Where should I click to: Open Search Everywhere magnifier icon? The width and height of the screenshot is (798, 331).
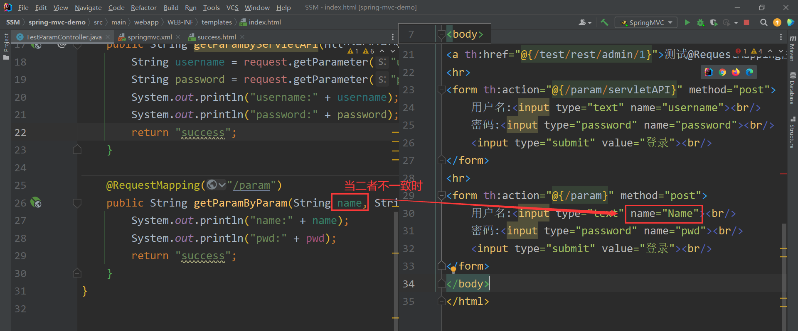[x=764, y=22]
